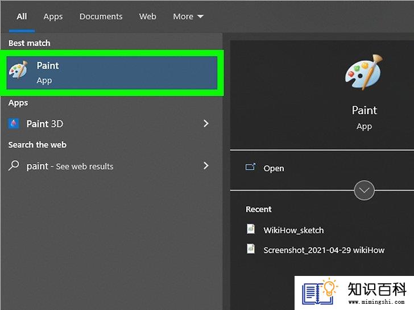Click the large Paint icon in preview pane

(364, 72)
